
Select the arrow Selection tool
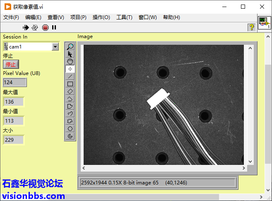click(70, 54)
